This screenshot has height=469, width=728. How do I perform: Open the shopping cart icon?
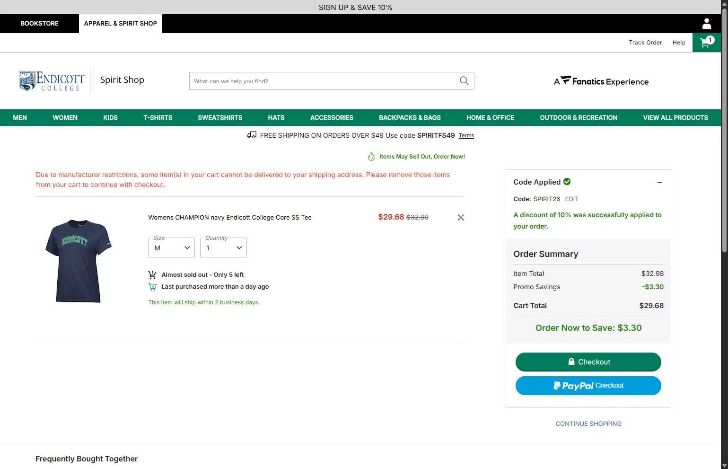coord(707,43)
